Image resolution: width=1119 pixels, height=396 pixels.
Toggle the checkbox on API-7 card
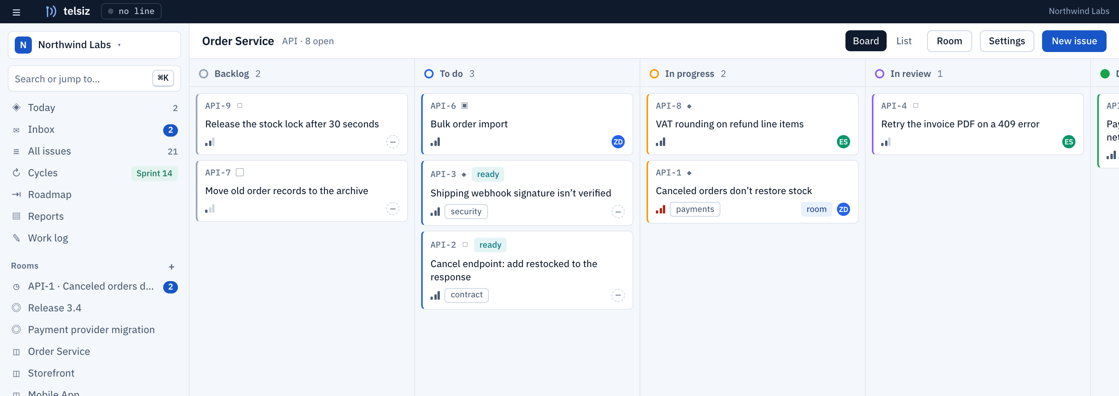240,172
